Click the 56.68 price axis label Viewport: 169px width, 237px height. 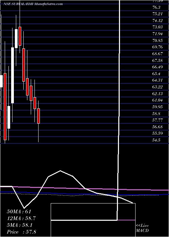tap(157, 127)
